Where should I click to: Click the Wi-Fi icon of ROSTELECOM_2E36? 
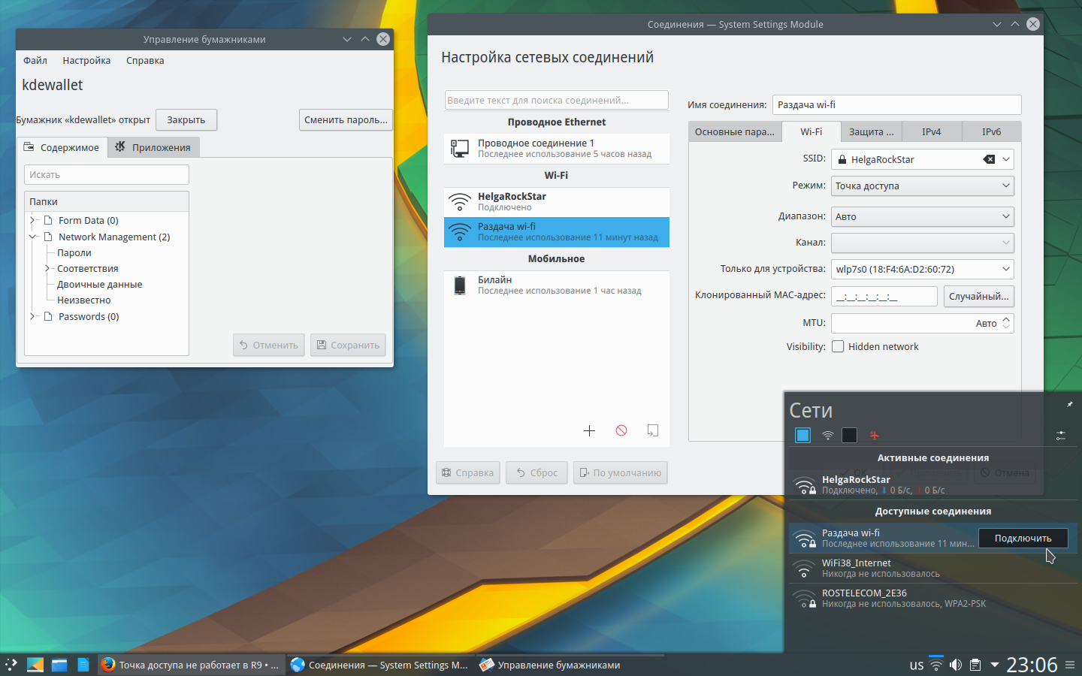[x=805, y=599]
